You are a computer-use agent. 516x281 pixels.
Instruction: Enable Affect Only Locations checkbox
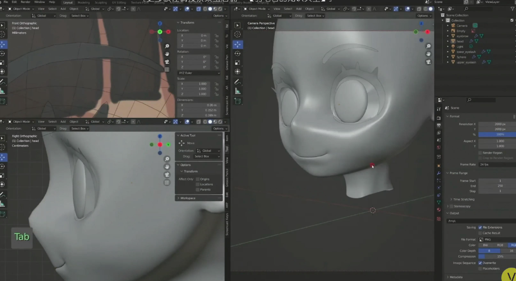click(x=198, y=184)
